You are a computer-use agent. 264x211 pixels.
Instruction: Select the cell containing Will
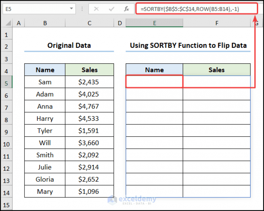coord(45,143)
